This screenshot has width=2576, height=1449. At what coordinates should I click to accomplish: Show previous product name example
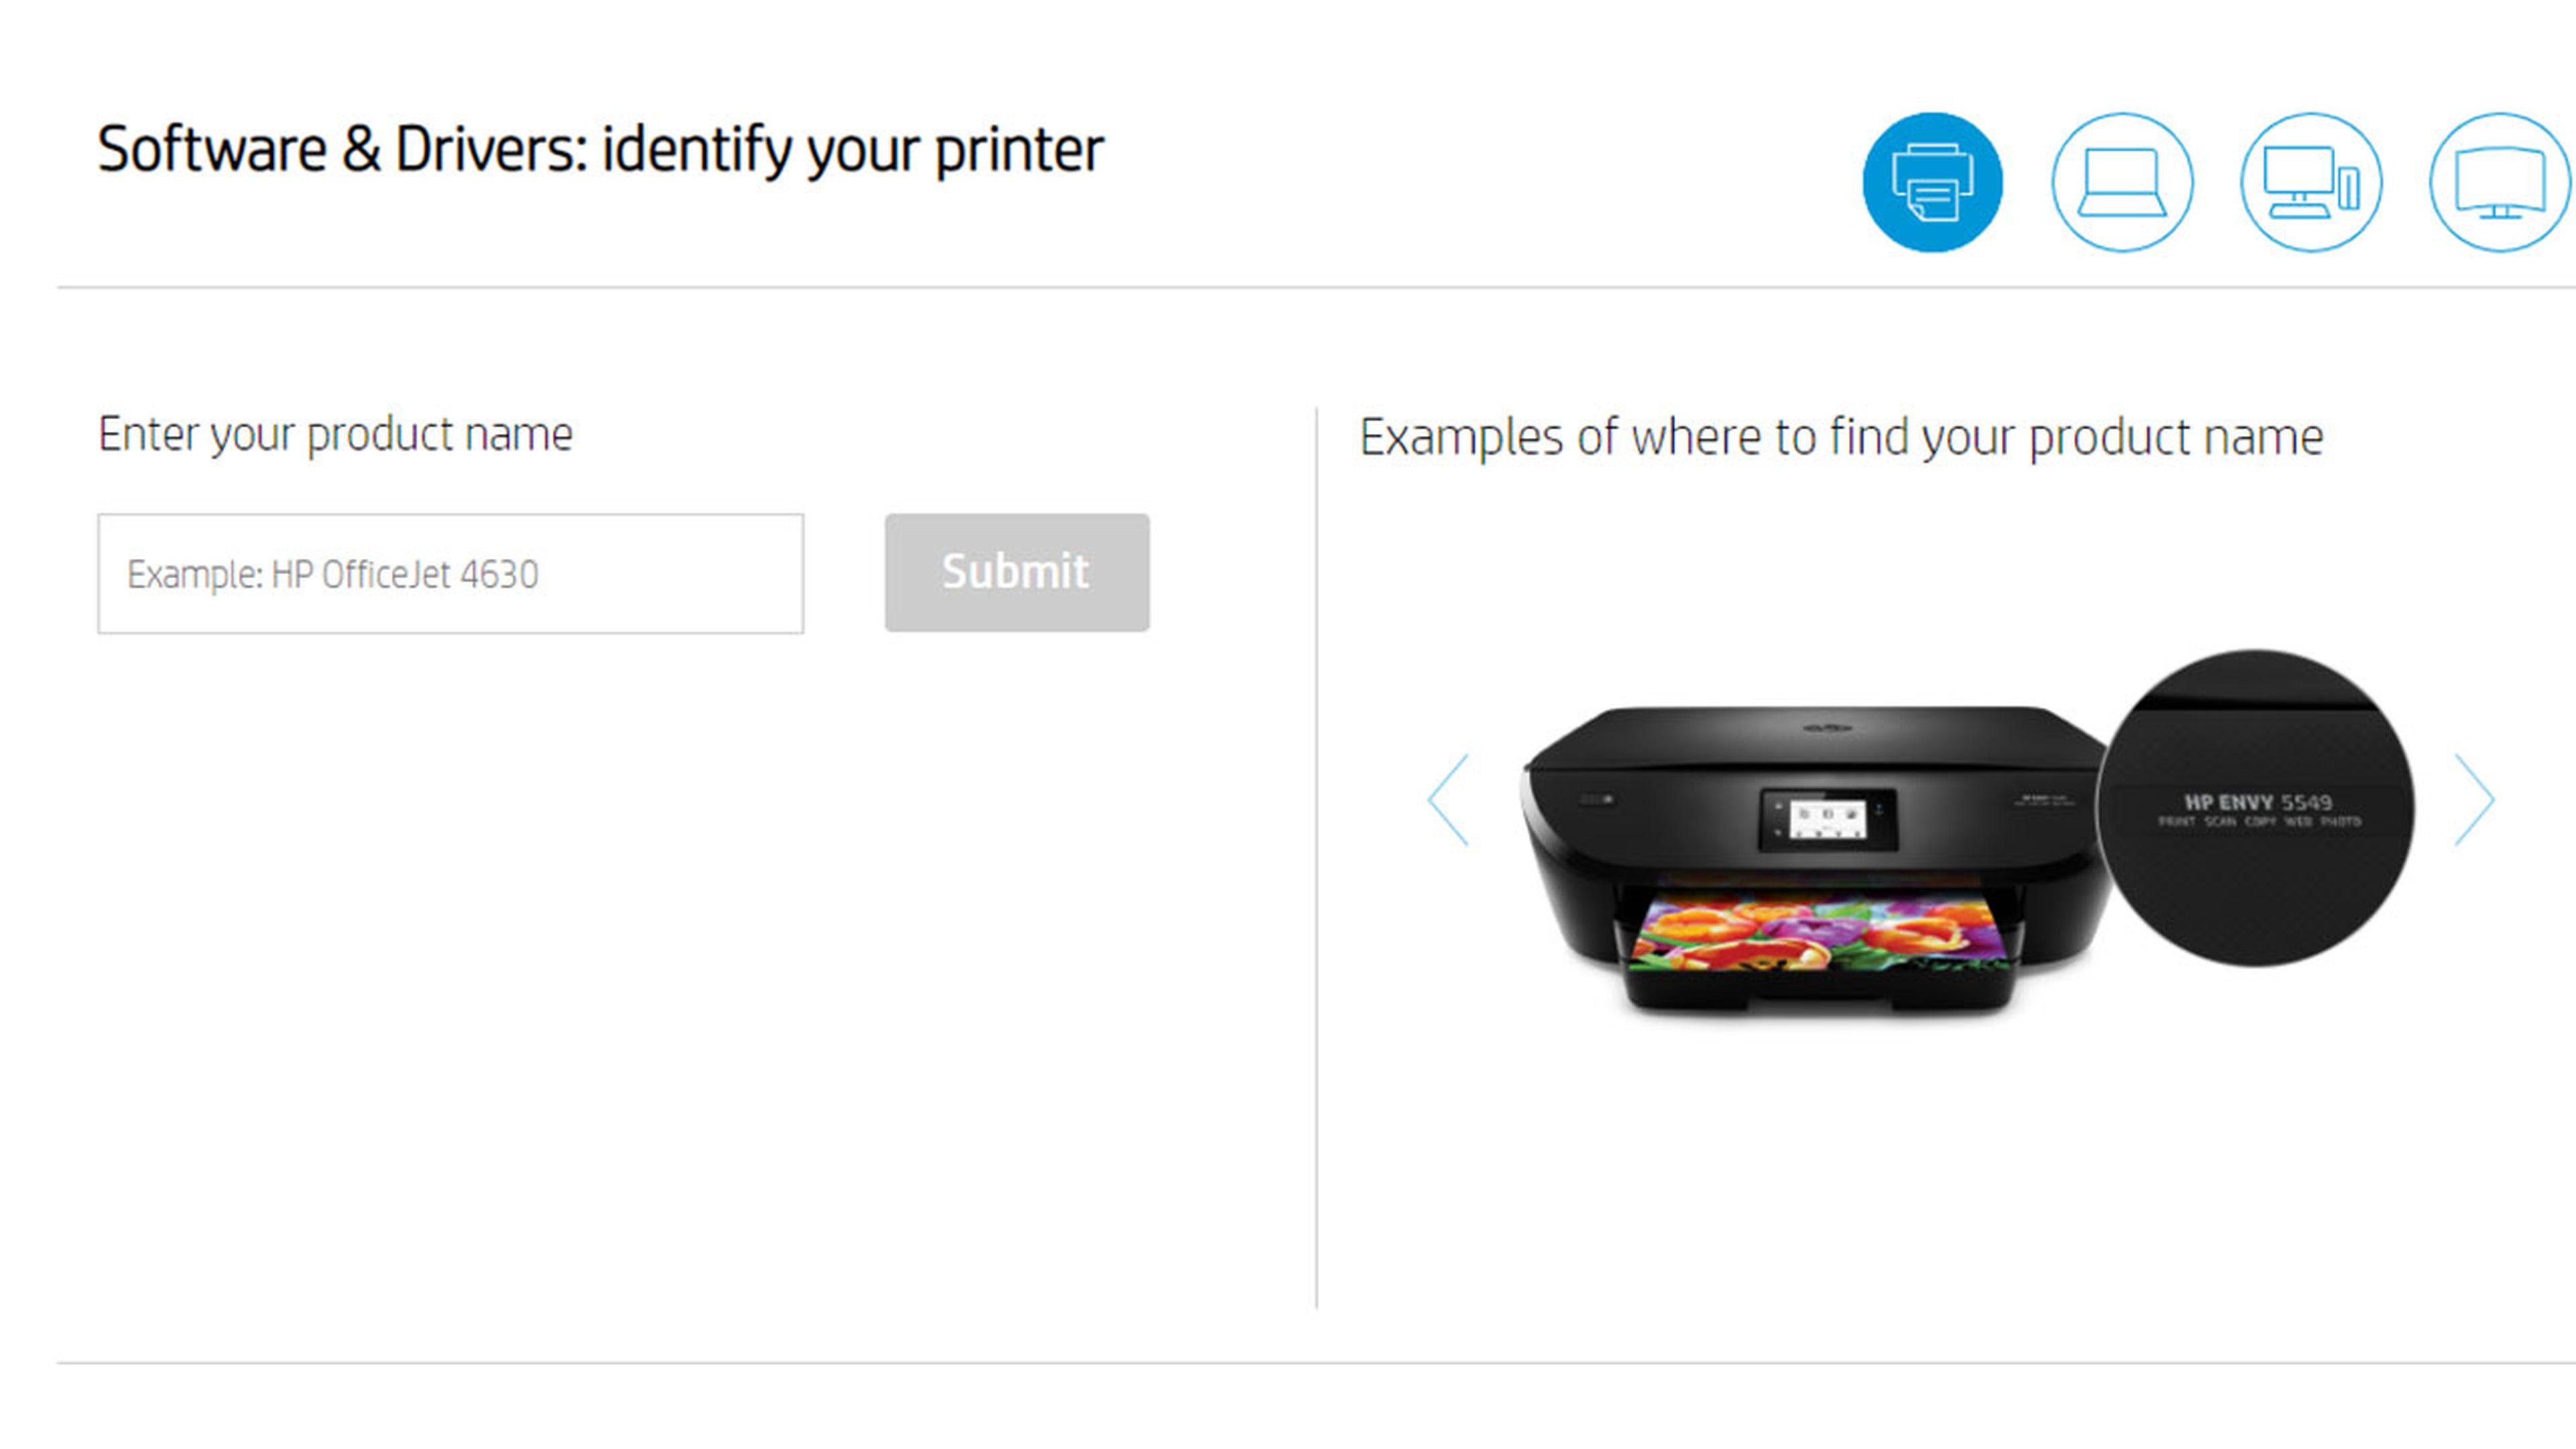(1448, 800)
